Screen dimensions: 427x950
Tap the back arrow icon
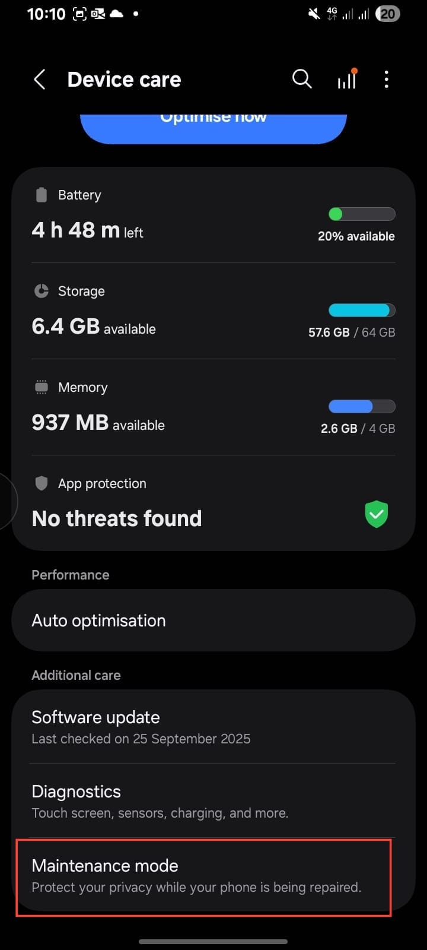[x=40, y=80]
